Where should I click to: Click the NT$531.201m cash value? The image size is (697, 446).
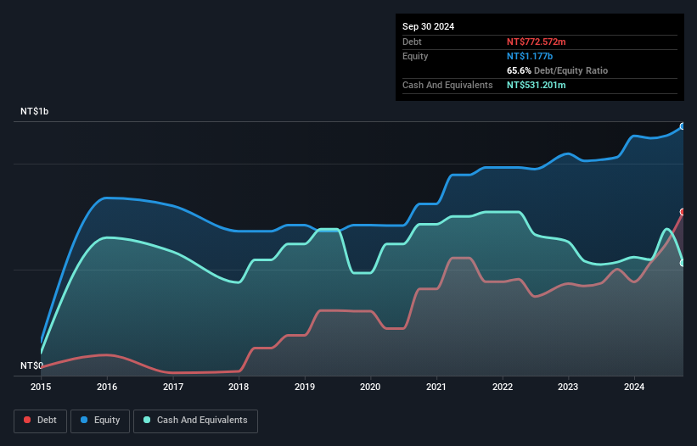pyautogui.click(x=536, y=85)
